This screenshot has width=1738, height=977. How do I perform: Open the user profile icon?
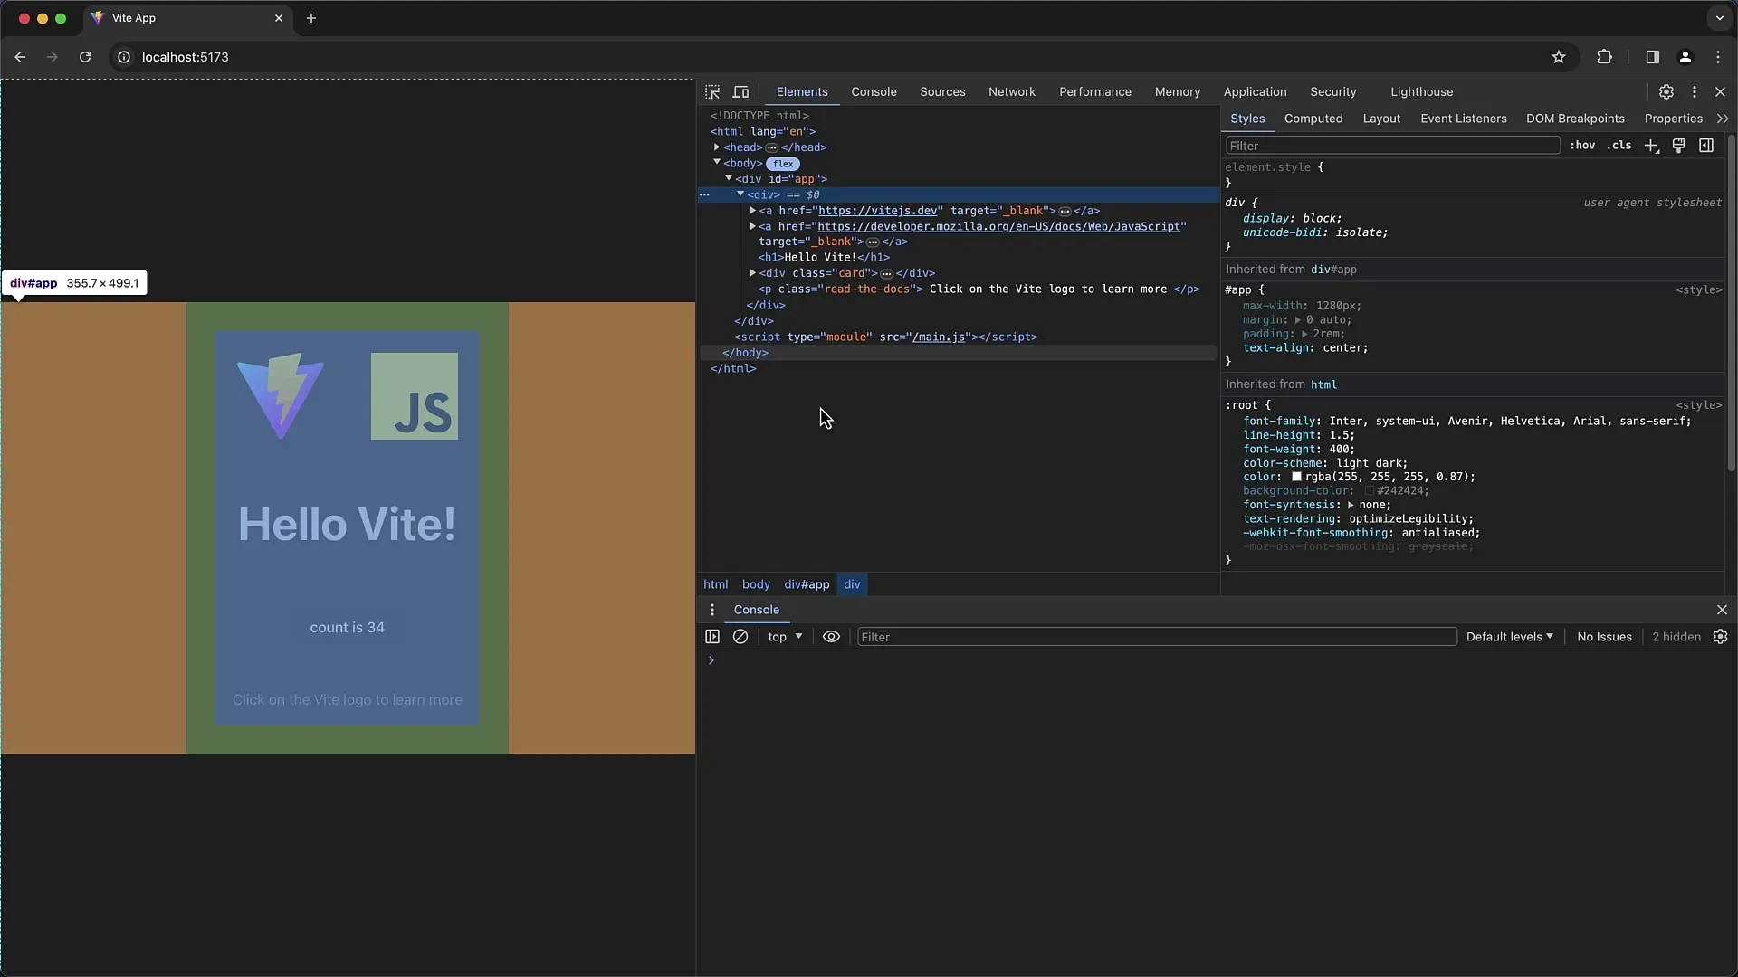click(1685, 57)
